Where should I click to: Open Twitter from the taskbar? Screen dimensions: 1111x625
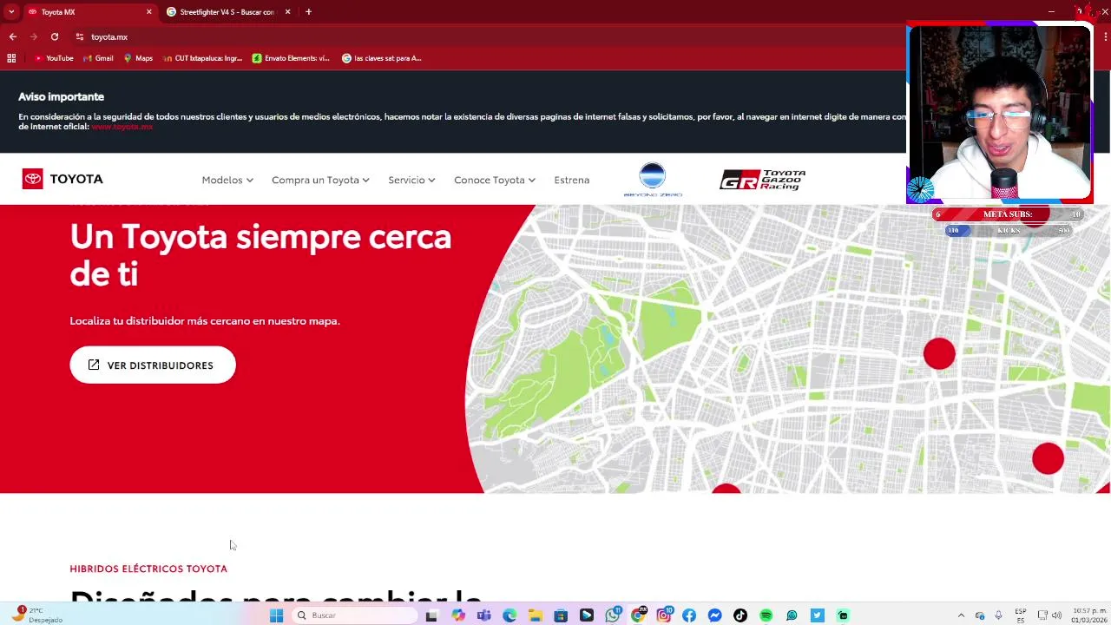click(x=818, y=615)
